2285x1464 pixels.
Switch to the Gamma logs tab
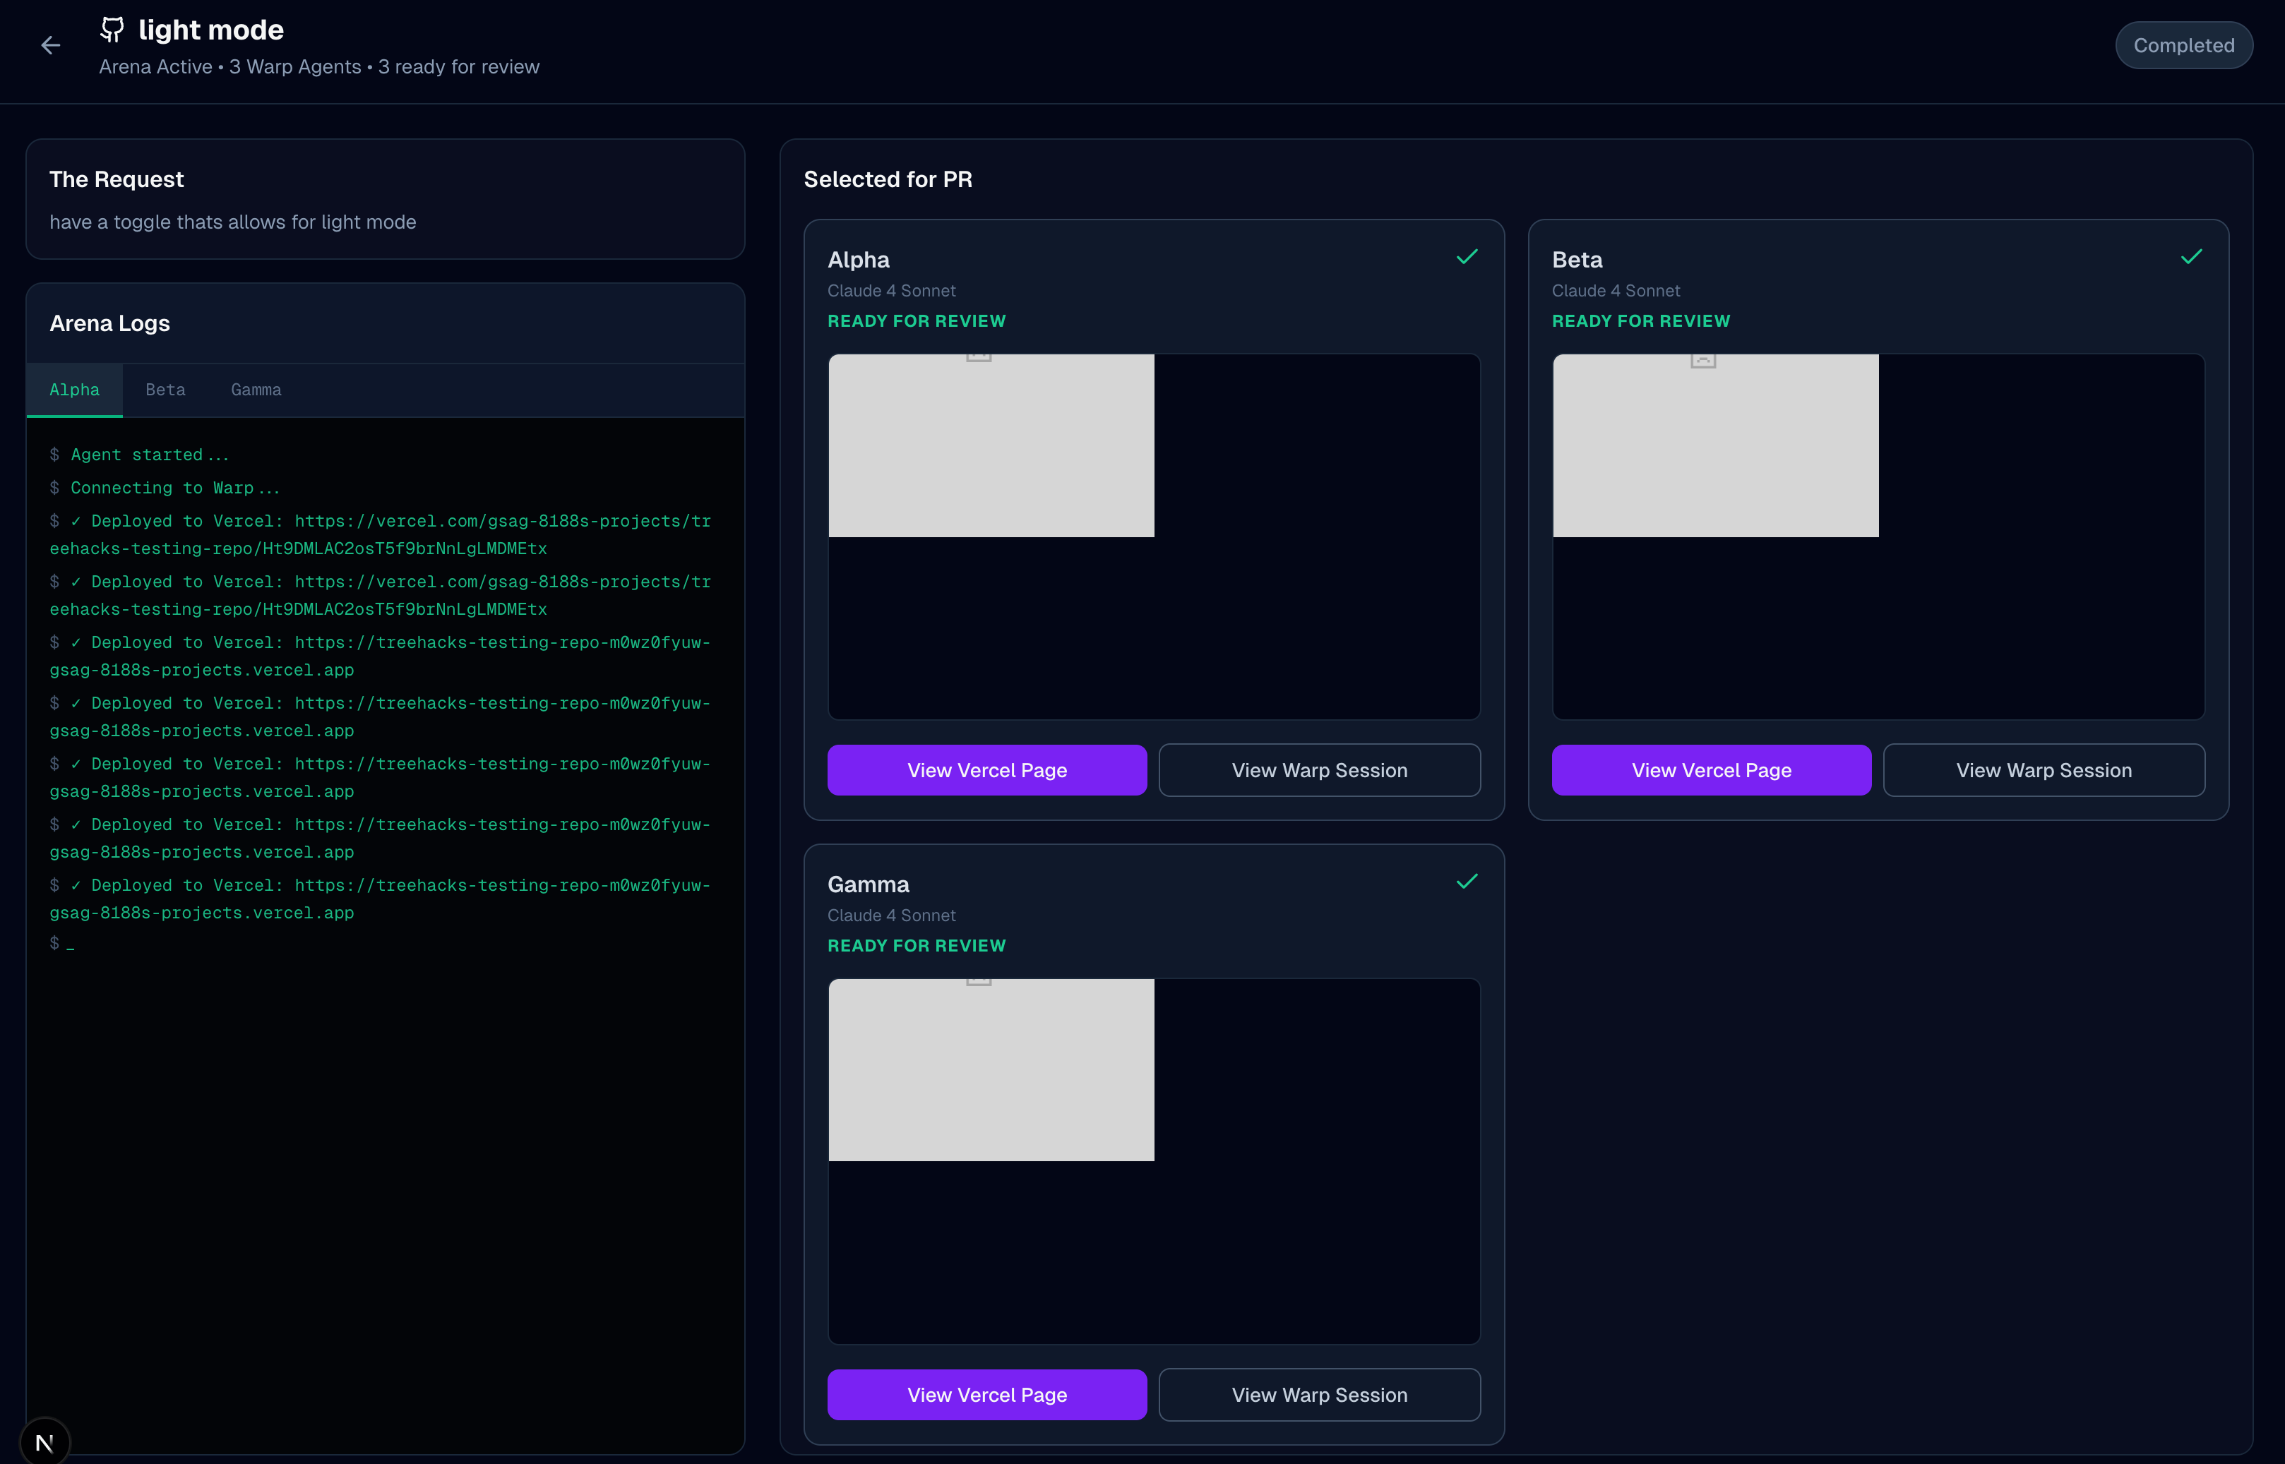[256, 390]
